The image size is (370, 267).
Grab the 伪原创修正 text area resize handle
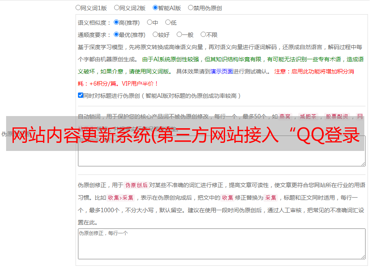pos(363,257)
